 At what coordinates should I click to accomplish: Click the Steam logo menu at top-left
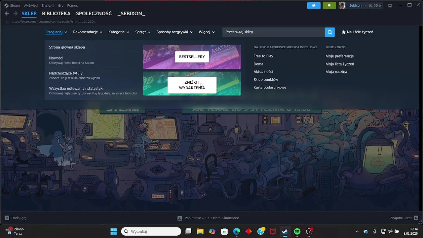[x=12, y=5]
